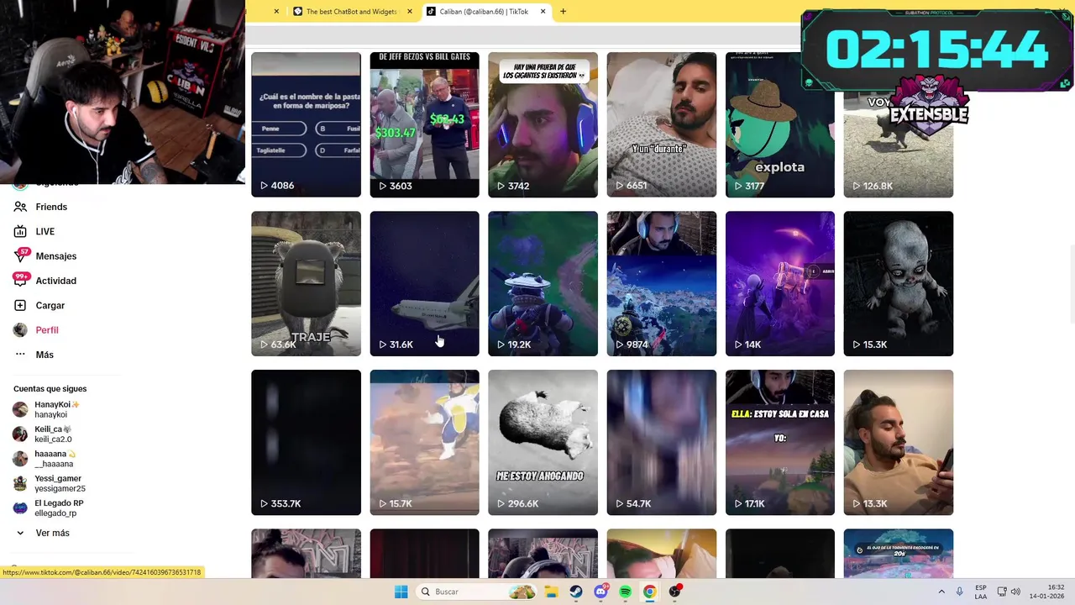Close the ChatBot and Widgets tab
The image size is (1075, 605).
pos(410,12)
